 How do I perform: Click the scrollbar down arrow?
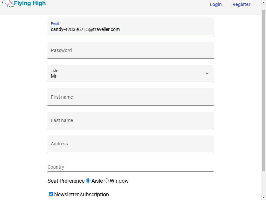[263, 197]
